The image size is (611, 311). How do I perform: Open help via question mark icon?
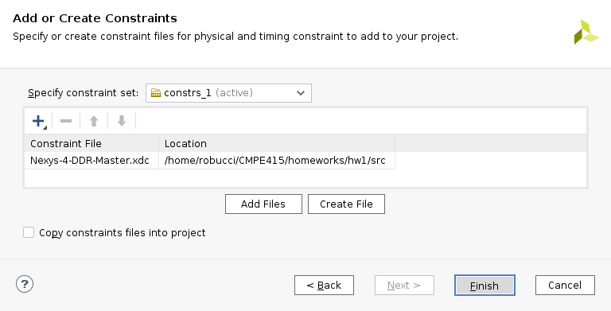click(25, 284)
